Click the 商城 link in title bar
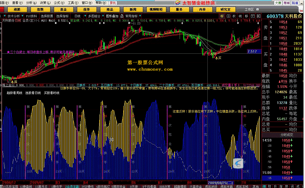305x188 pixels. pyautogui.click(x=286, y=3)
